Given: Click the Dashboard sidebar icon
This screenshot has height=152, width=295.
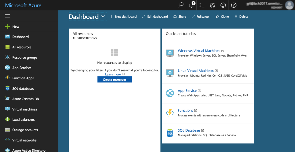Looking at the screenshot, I should [7, 37].
